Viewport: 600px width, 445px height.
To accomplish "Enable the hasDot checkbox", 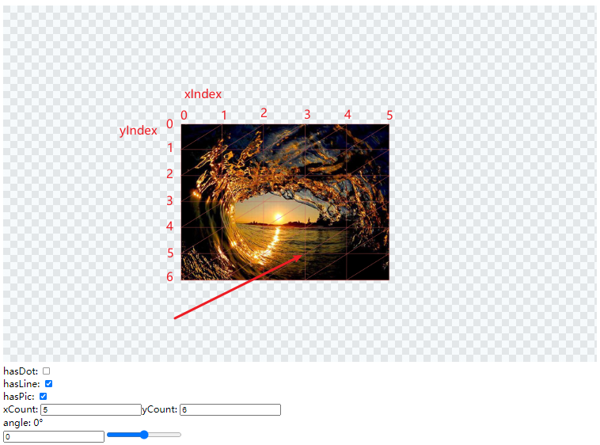I will tap(46, 371).
